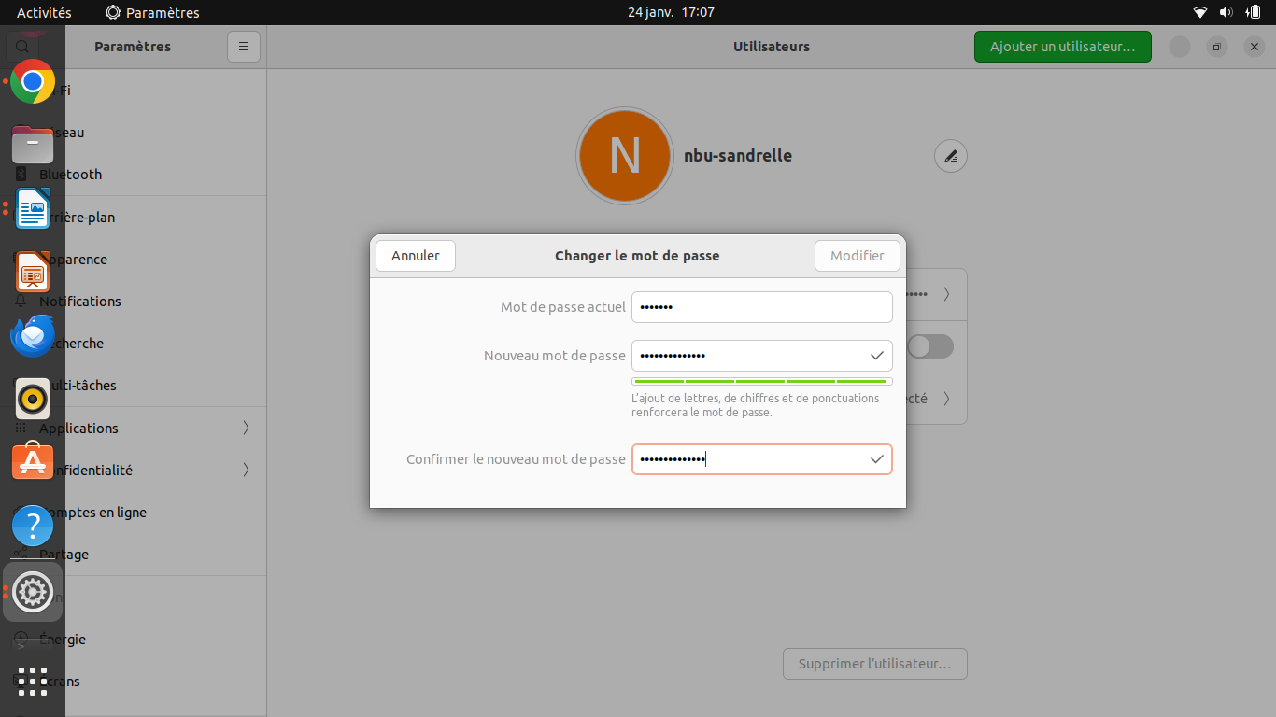Open Google Chrome from the dock
Image resolution: width=1276 pixels, height=717 pixels.
(33, 82)
